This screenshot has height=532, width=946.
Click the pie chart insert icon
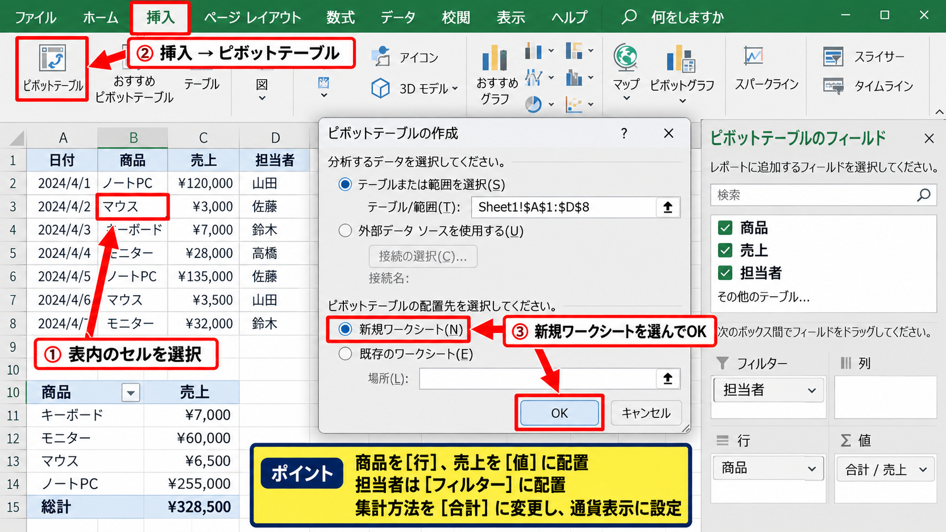coord(533,104)
